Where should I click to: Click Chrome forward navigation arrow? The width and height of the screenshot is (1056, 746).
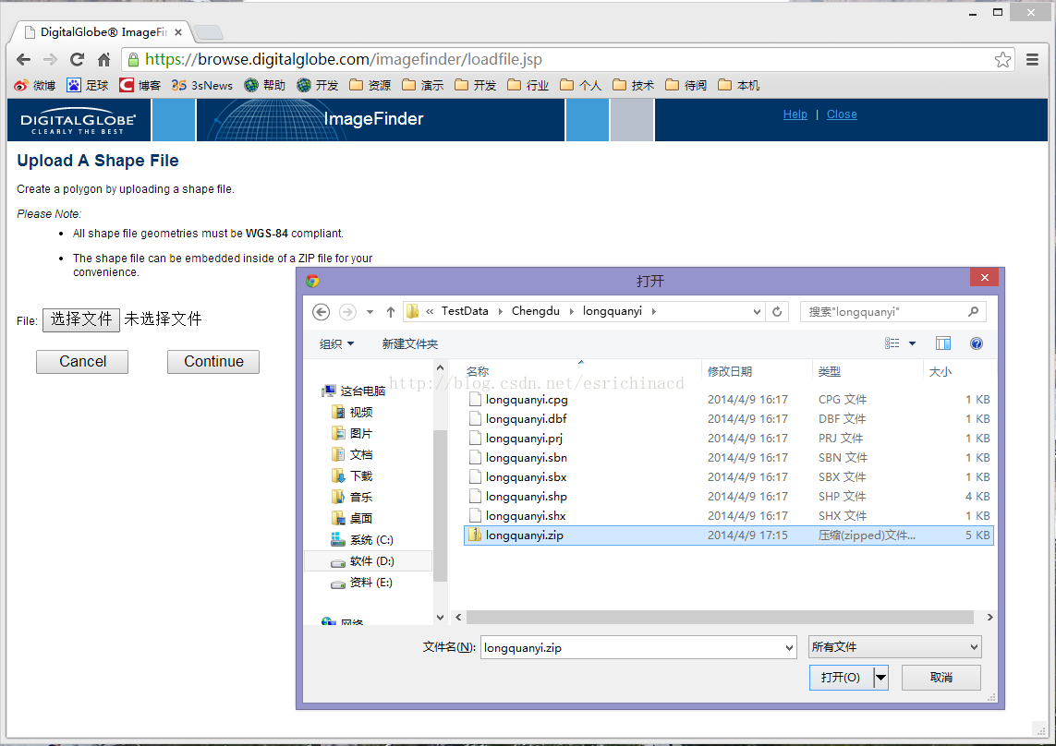pyautogui.click(x=50, y=59)
